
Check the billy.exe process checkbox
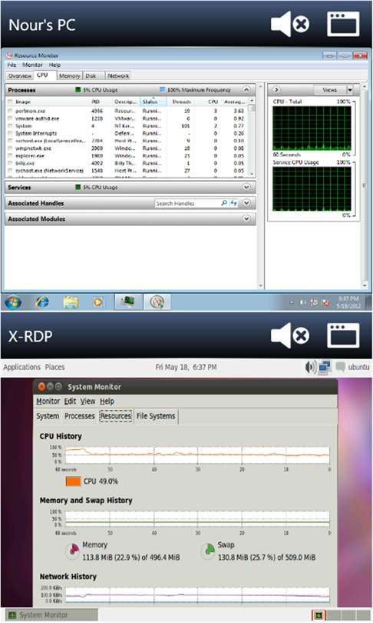pos(9,163)
